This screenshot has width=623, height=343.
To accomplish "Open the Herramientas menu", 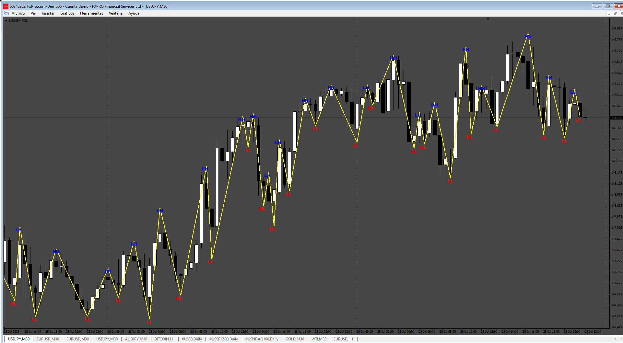I will [91, 13].
